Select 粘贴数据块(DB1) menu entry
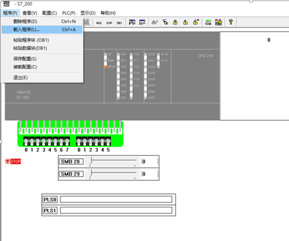 42,48
